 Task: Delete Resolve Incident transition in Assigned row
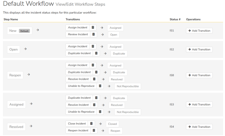(94, 105)
